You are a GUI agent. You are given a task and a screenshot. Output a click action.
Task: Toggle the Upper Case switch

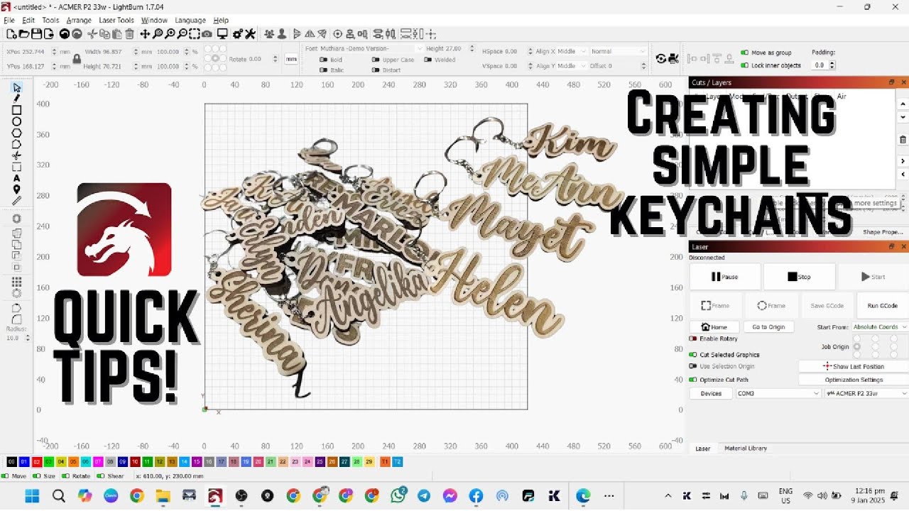pos(375,60)
